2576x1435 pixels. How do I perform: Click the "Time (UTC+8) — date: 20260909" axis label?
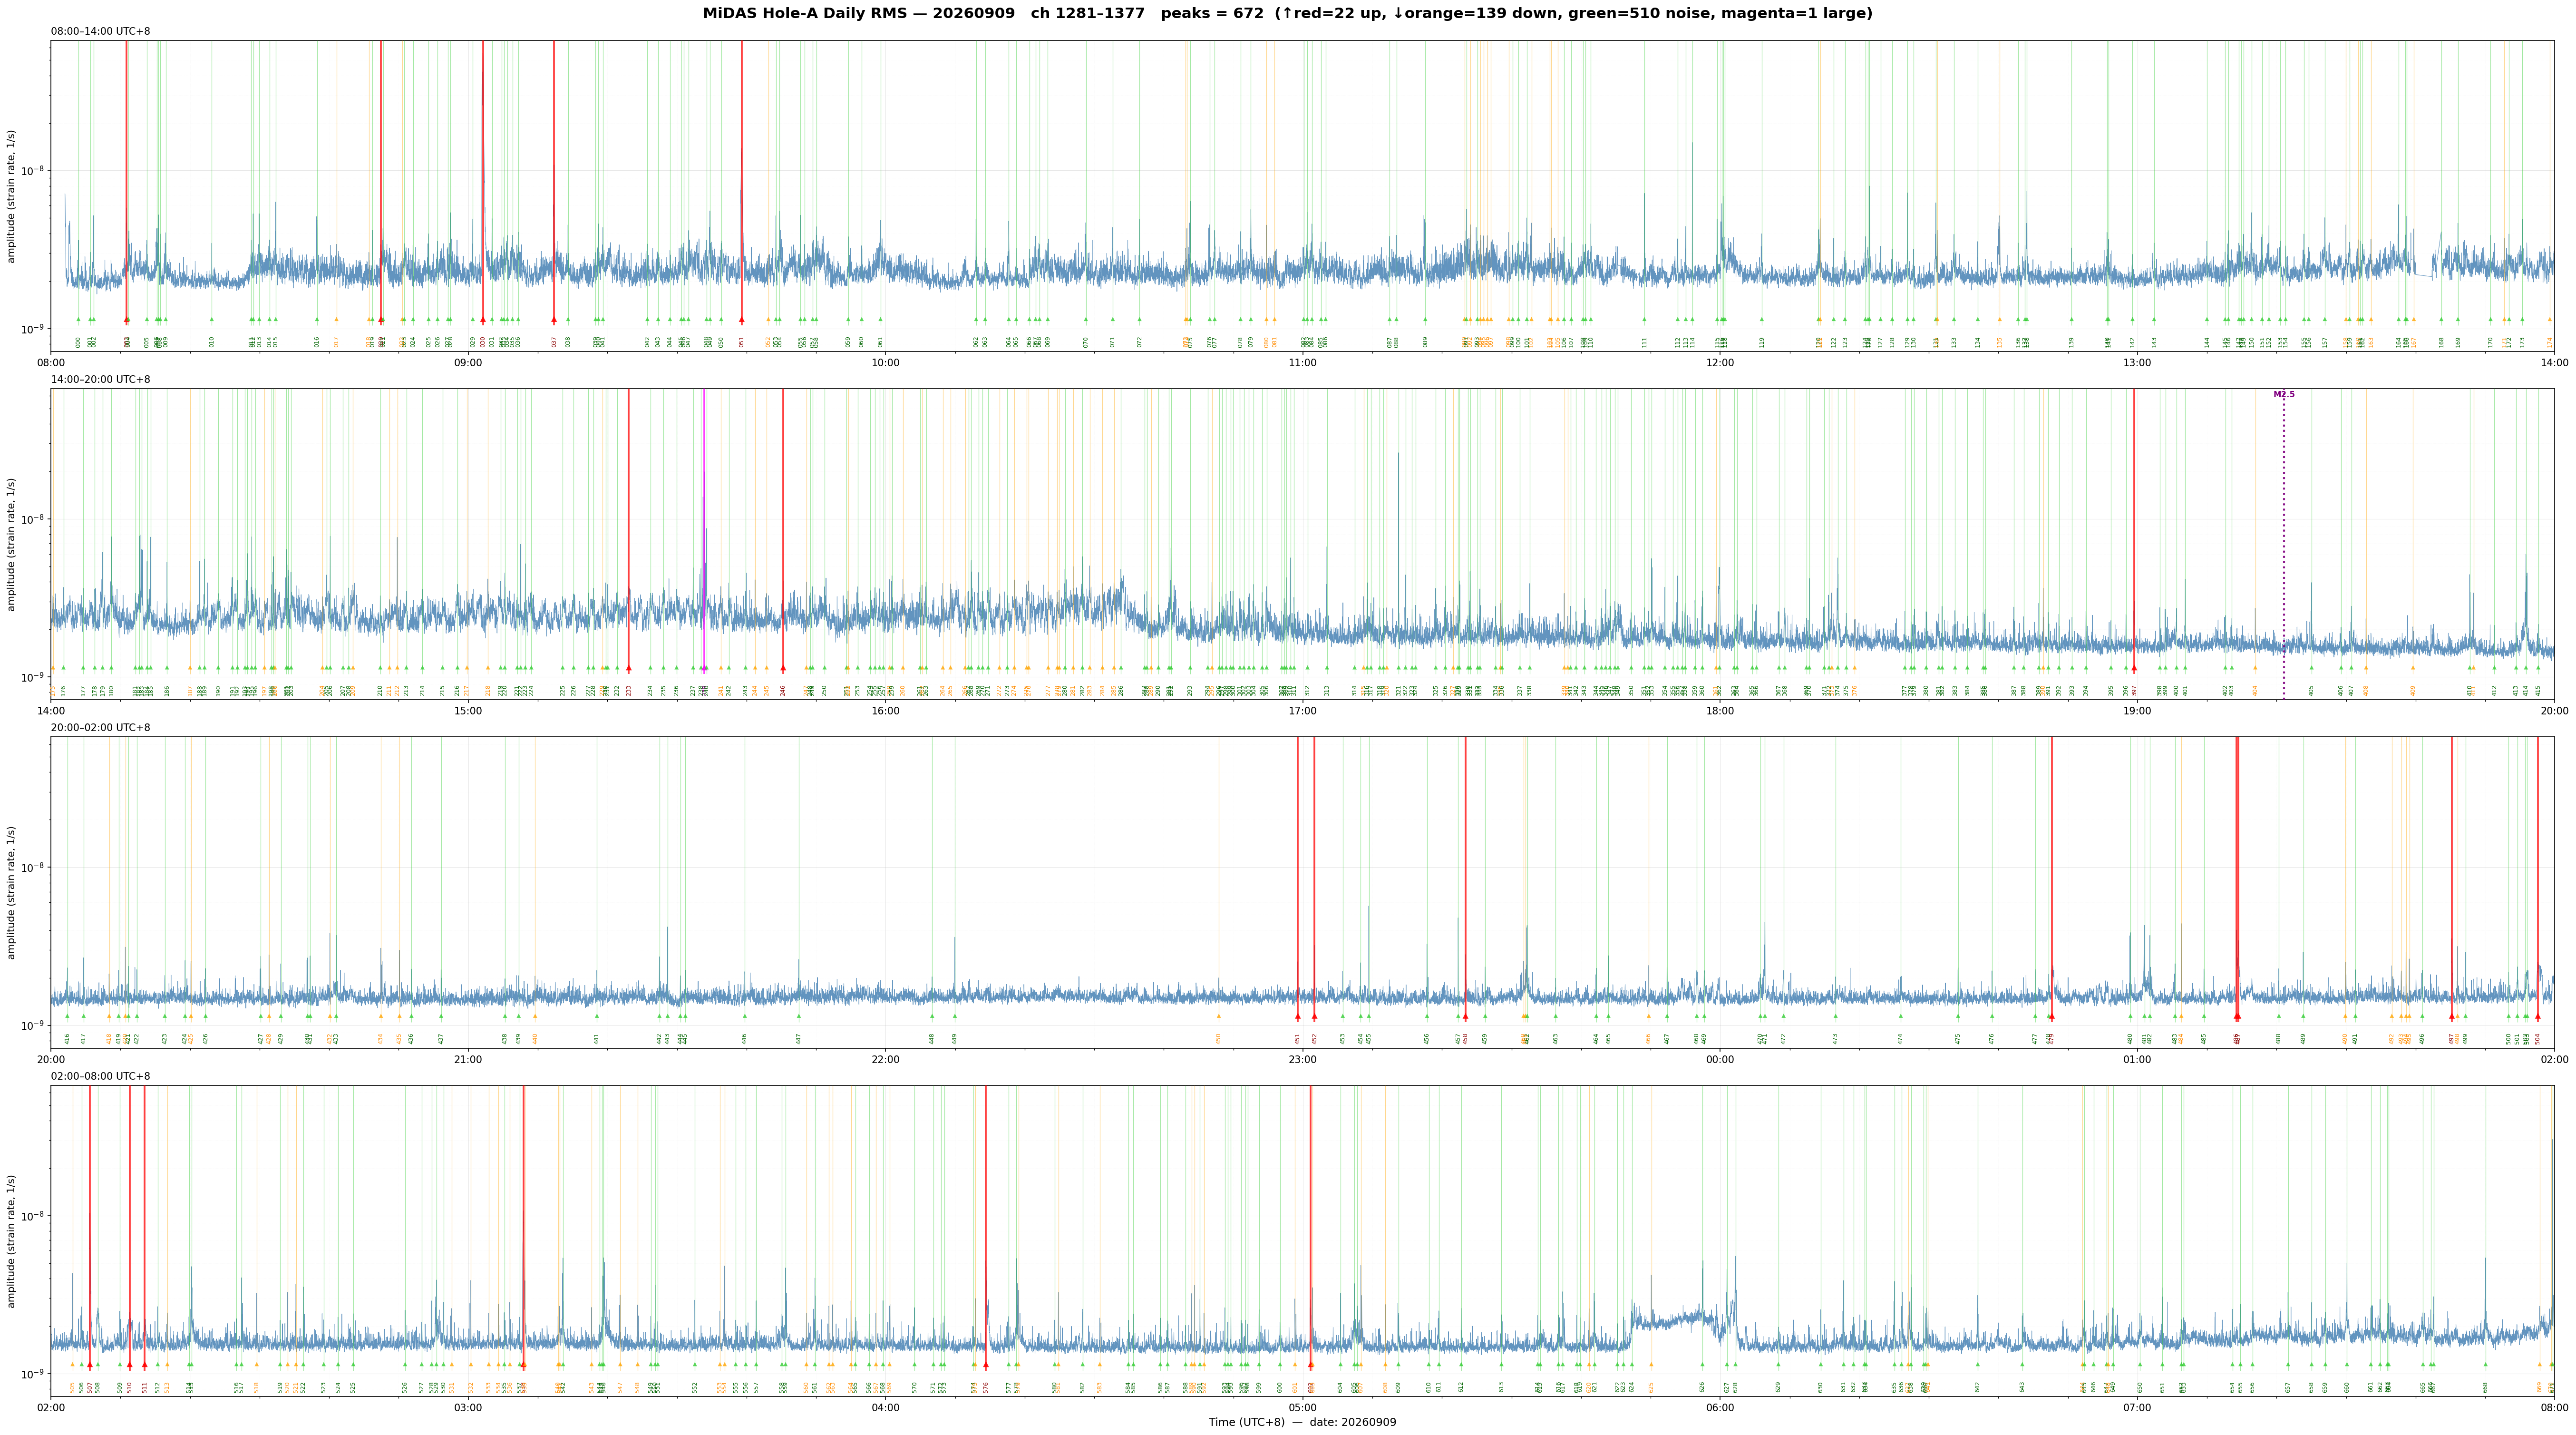click(1302, 1422)
